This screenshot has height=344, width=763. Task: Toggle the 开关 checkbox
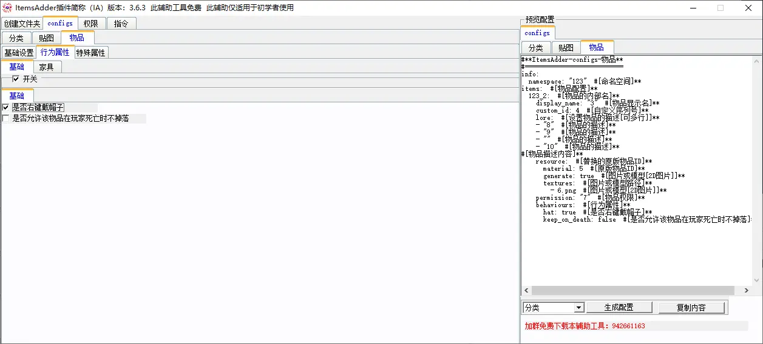coord(16,79)
